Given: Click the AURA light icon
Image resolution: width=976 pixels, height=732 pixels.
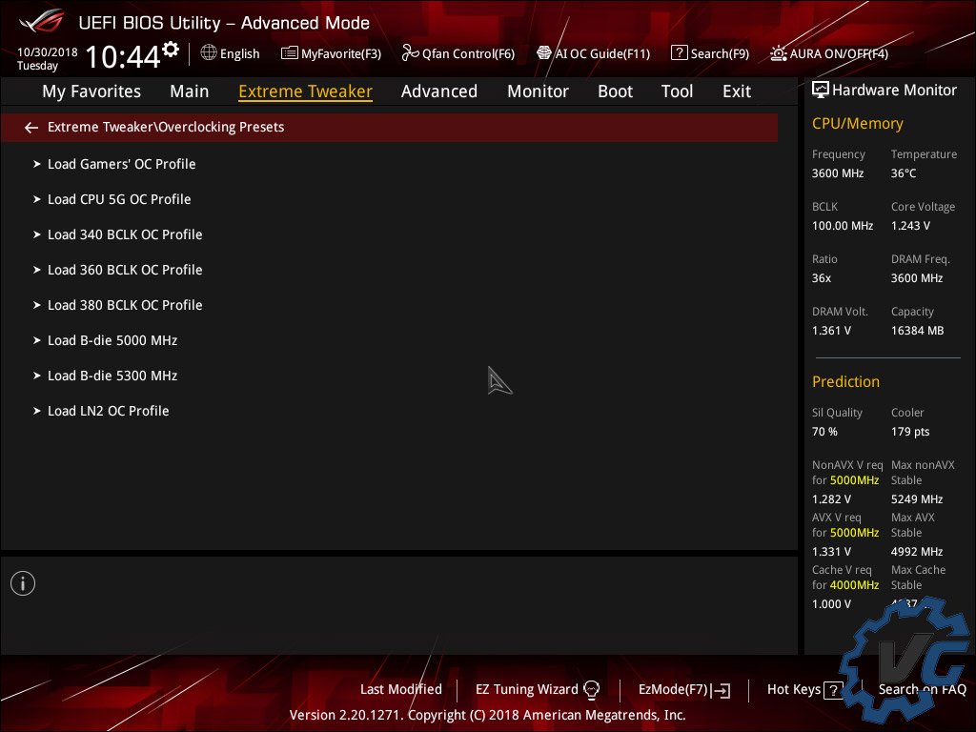Looking at the screenshot, I should (x=778, y=53).
